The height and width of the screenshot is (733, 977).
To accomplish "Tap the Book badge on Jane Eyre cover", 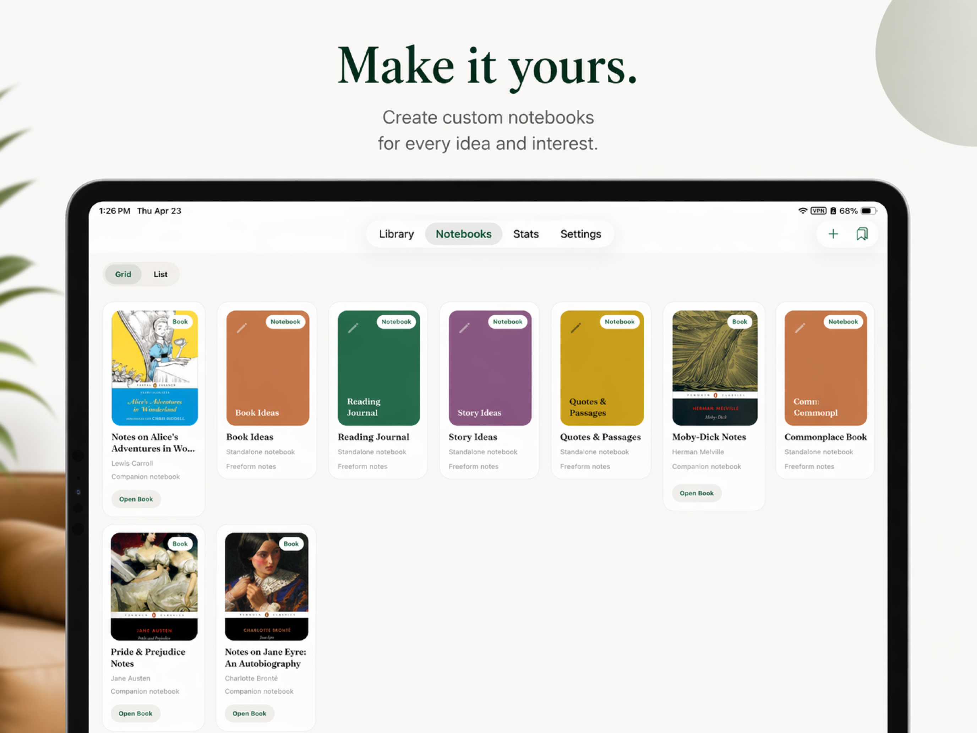I will pyautogui.click(x=291, y=544).
